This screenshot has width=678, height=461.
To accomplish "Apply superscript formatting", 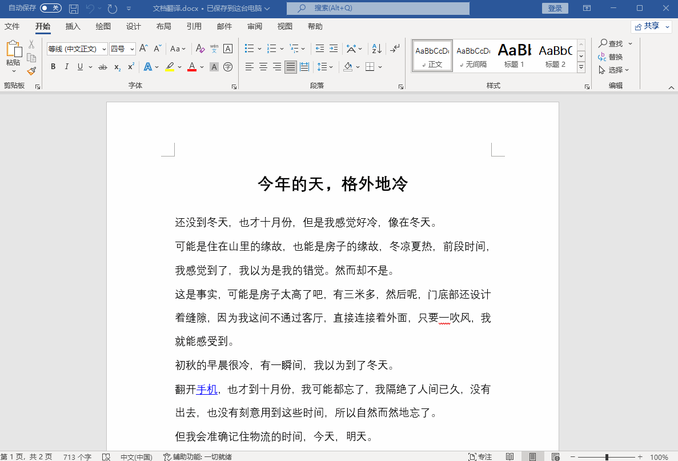I will 131,67.
